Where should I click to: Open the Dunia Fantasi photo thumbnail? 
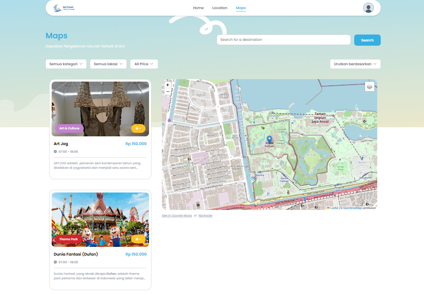pos(100,220)
